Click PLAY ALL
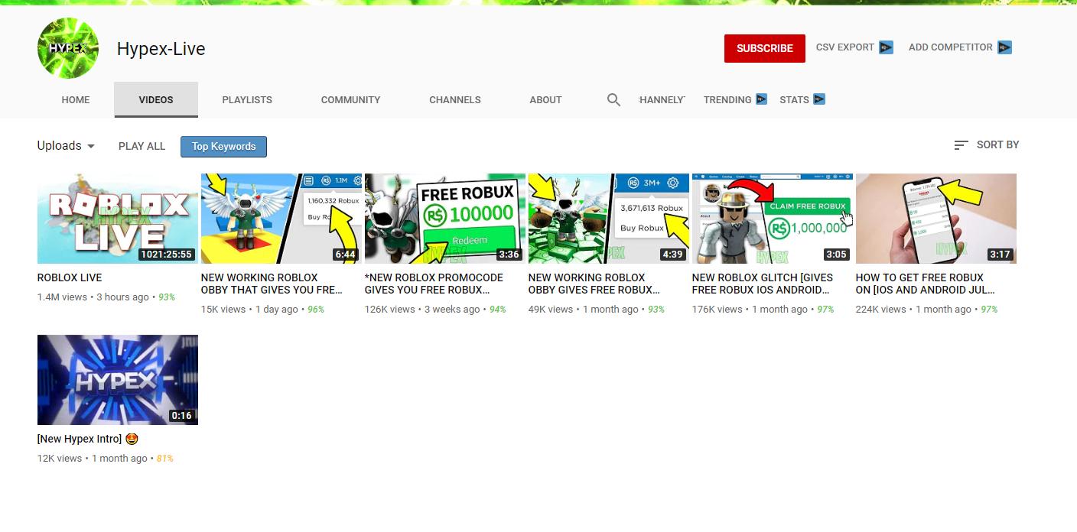 (x=142, y=146)
